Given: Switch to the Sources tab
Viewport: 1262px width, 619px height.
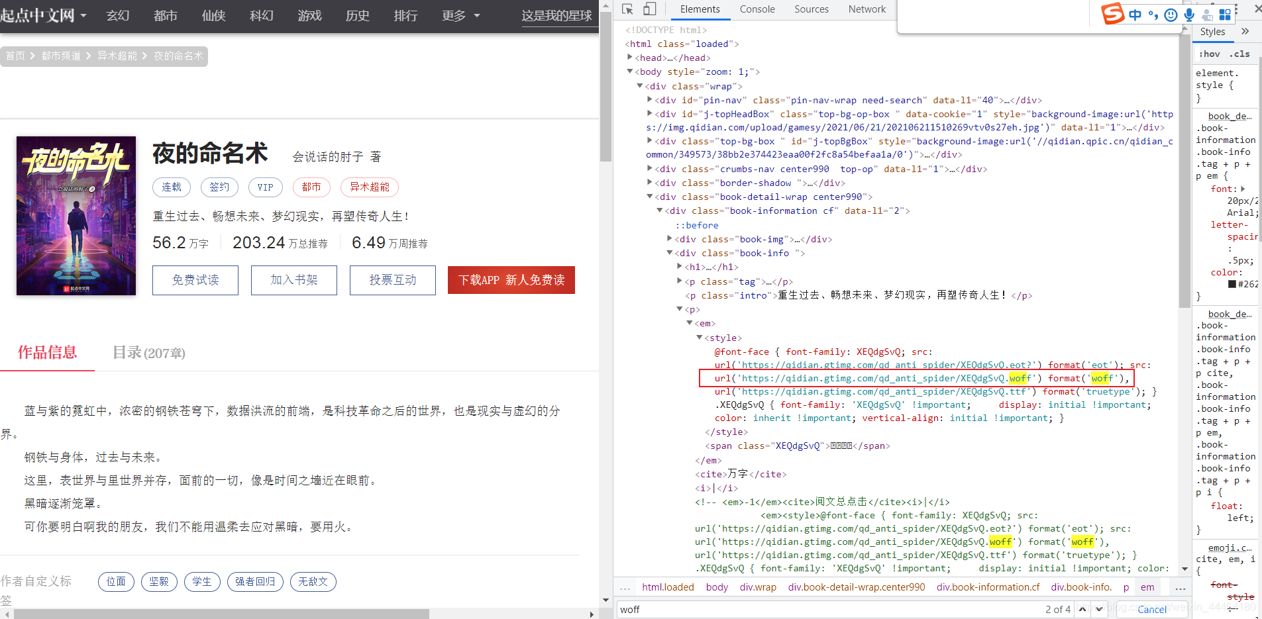Looking at the screenshot, I should [812, 9].
